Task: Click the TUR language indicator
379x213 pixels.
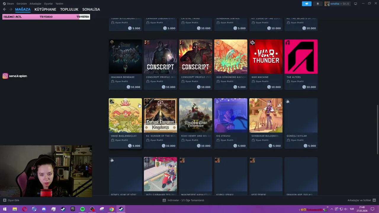Action: pyautogui.click(x=352, y=209)
